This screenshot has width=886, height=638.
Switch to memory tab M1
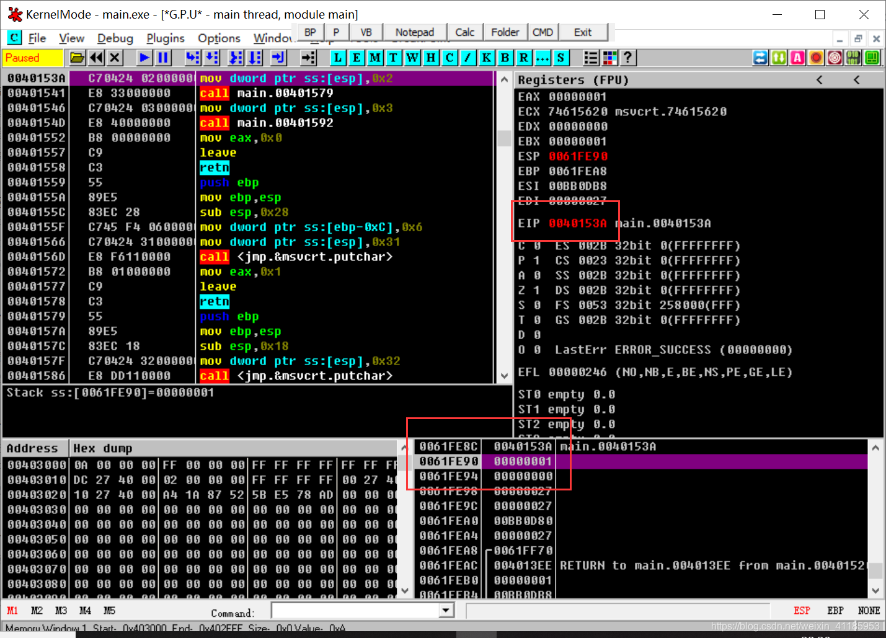pyautogui.click(x=12, y=611)
